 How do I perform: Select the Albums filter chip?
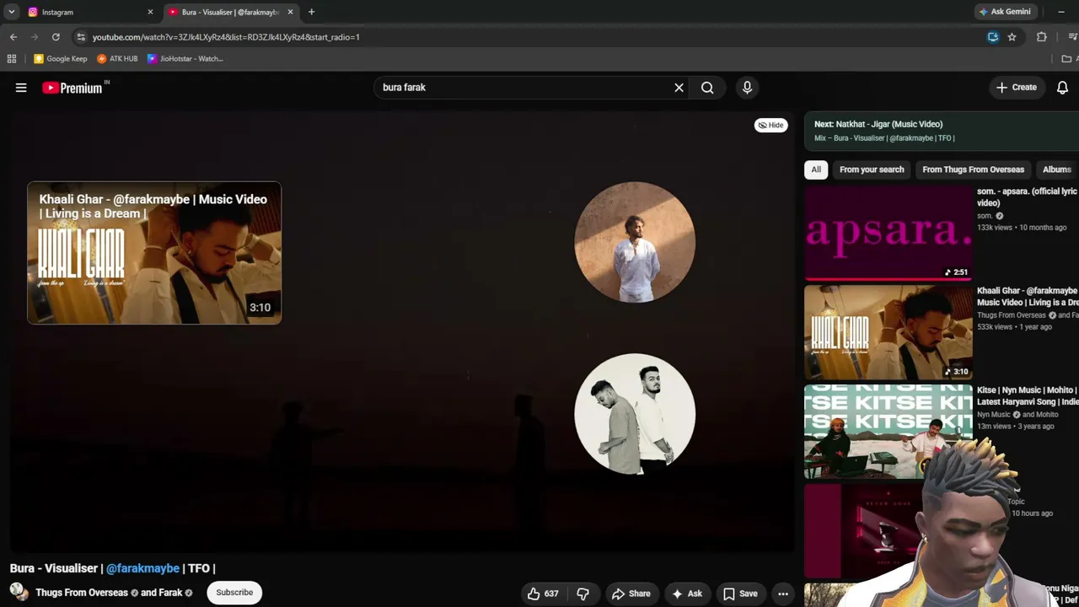(x=1057, y=169)
